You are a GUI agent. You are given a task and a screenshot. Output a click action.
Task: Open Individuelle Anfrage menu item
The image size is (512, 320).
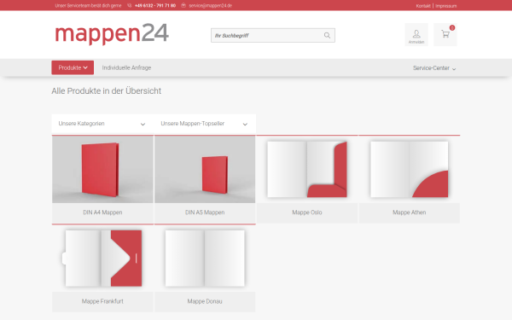tap(126, 67)
